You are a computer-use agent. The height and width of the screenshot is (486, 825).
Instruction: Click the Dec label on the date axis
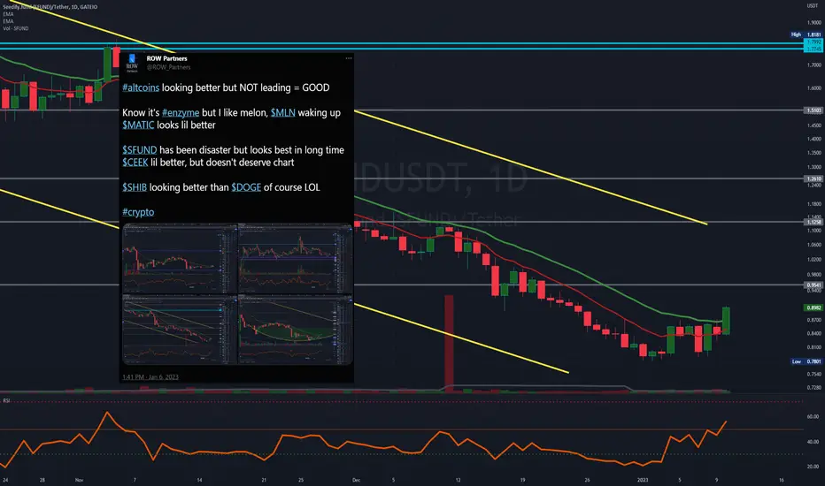tap(356, 480)
